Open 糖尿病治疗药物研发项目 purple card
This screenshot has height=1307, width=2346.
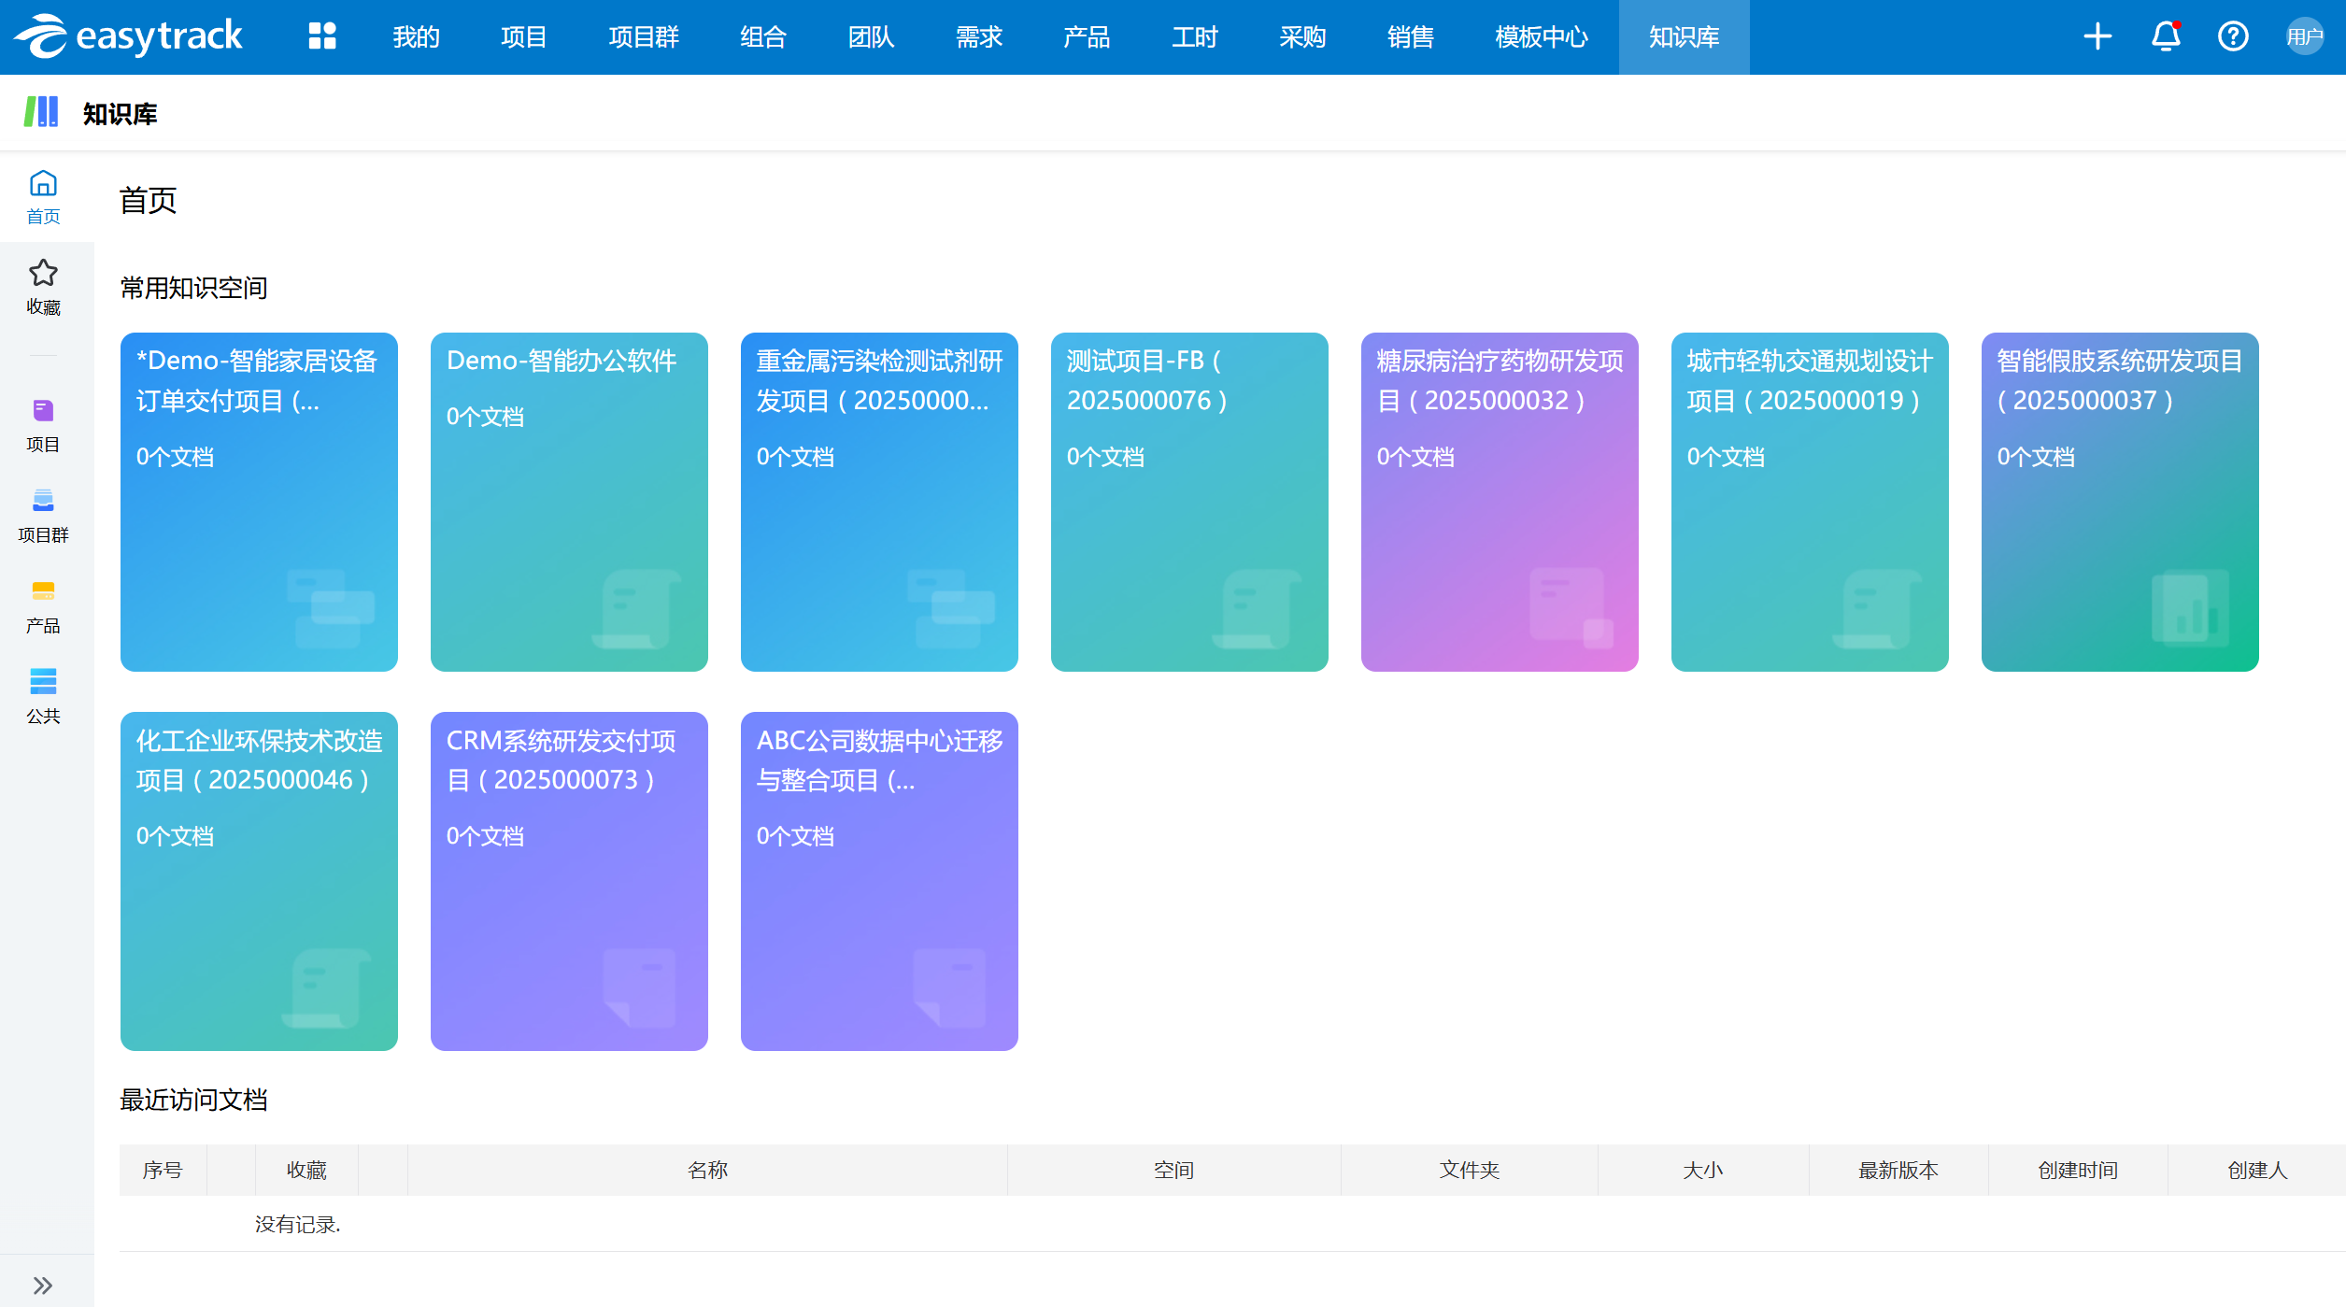pos(1499,502)
